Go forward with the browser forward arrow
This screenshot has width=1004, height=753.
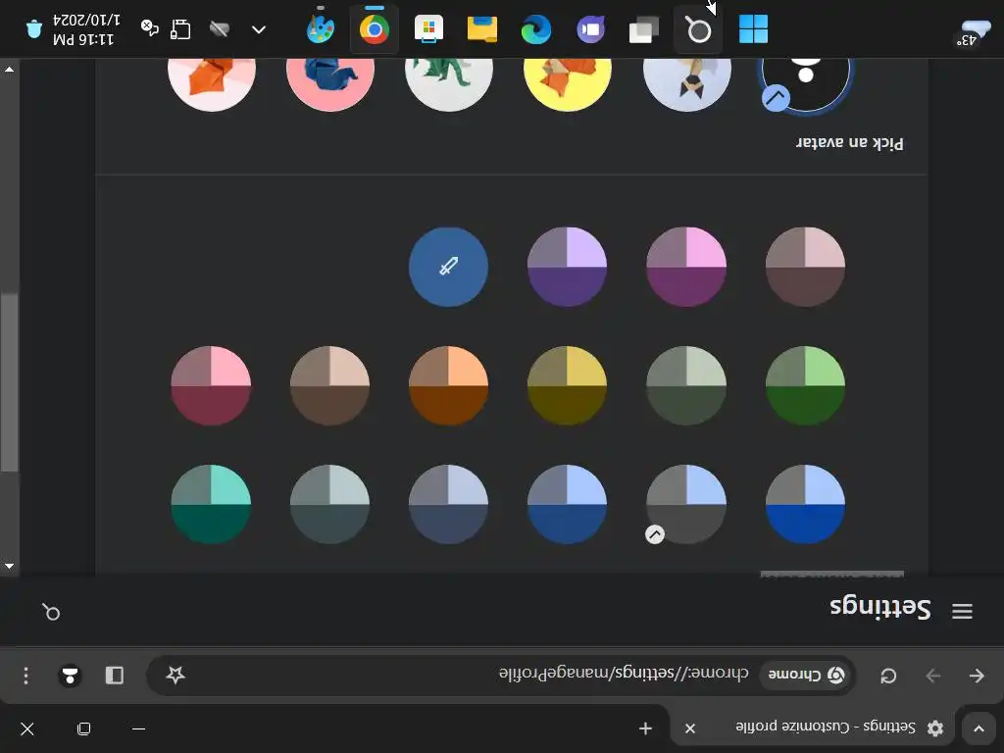[x=933, y=676]
